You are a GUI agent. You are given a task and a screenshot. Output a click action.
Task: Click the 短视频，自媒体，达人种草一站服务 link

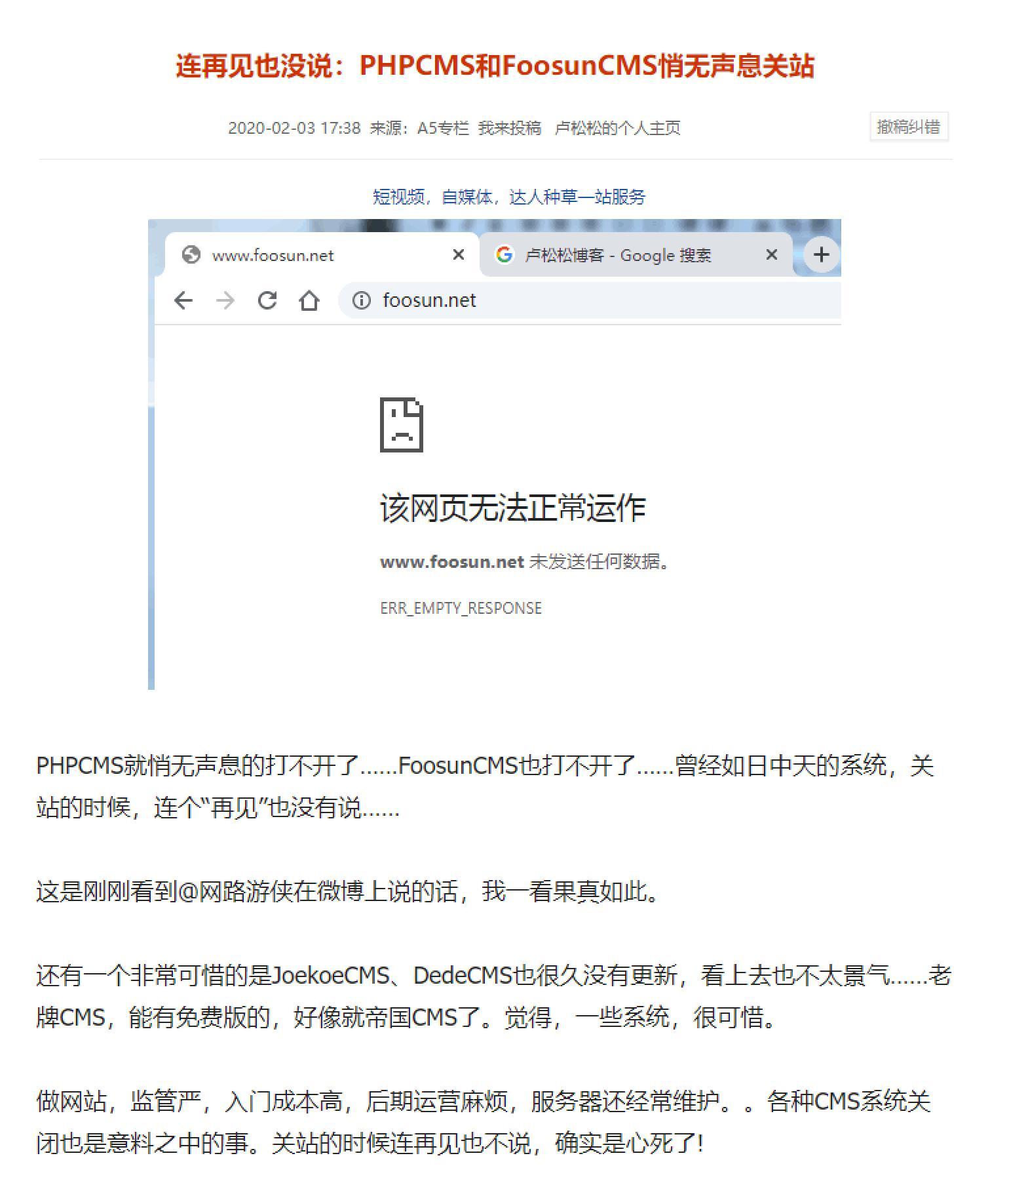click(509, 197)
